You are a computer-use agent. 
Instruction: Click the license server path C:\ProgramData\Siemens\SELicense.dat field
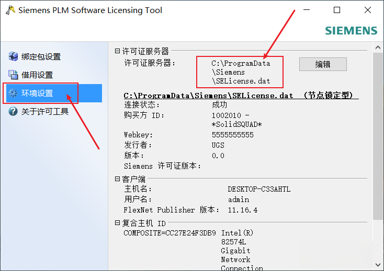click(x=241, y=72)
